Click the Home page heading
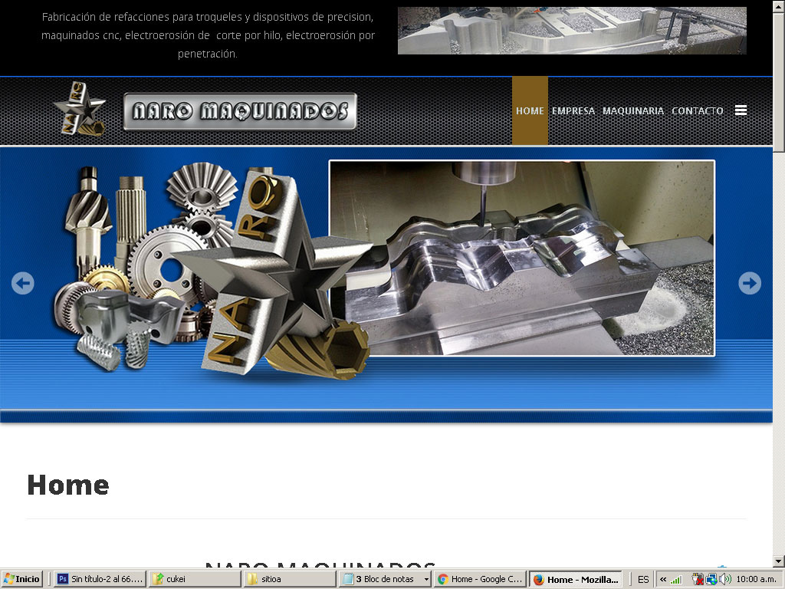 coord(68,485)
